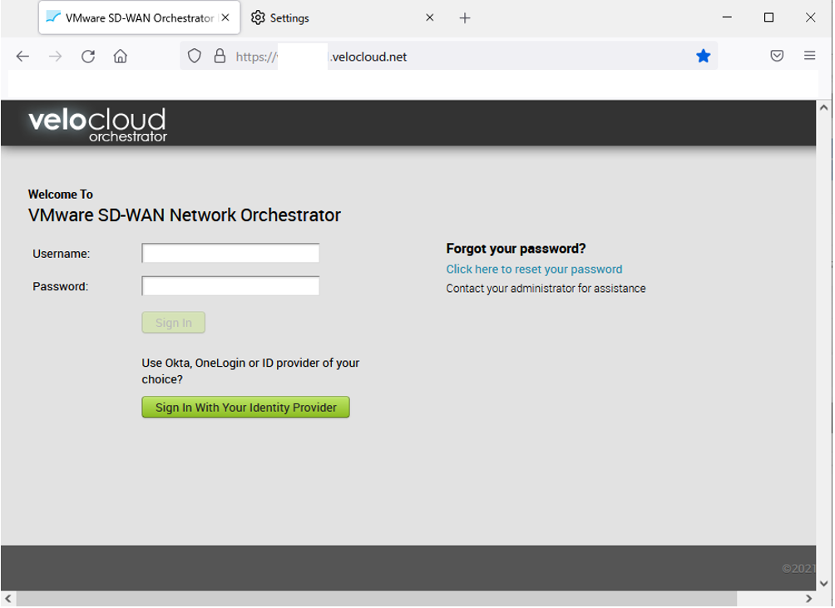
Task: Click the 'Forgot your password?' heading
Action: click(516, 249)
